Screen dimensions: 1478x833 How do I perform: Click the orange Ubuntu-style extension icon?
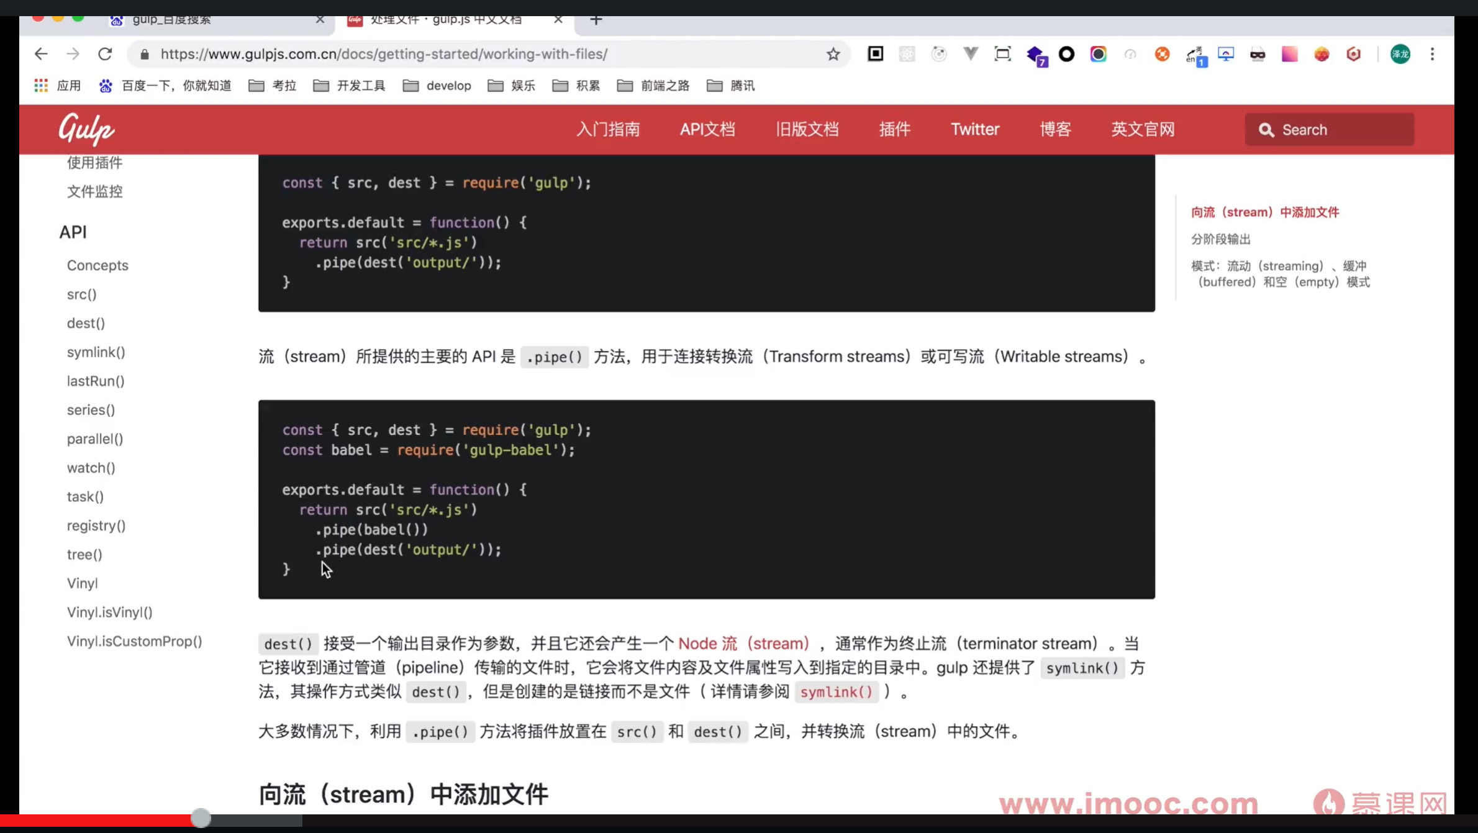[1163, 54]
